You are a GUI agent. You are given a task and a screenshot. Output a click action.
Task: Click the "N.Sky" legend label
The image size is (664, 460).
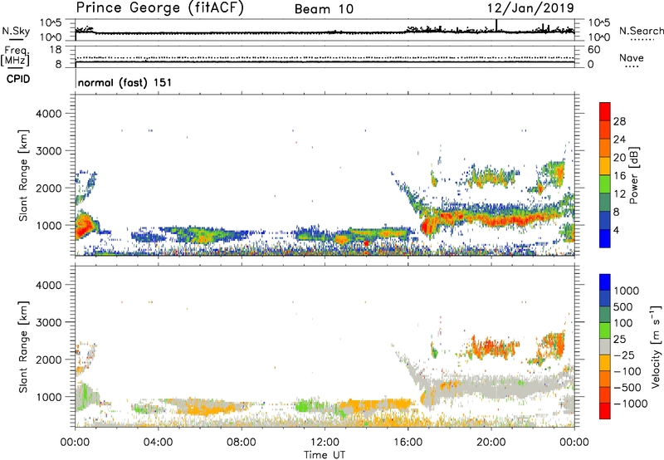(x=16, y=31)
